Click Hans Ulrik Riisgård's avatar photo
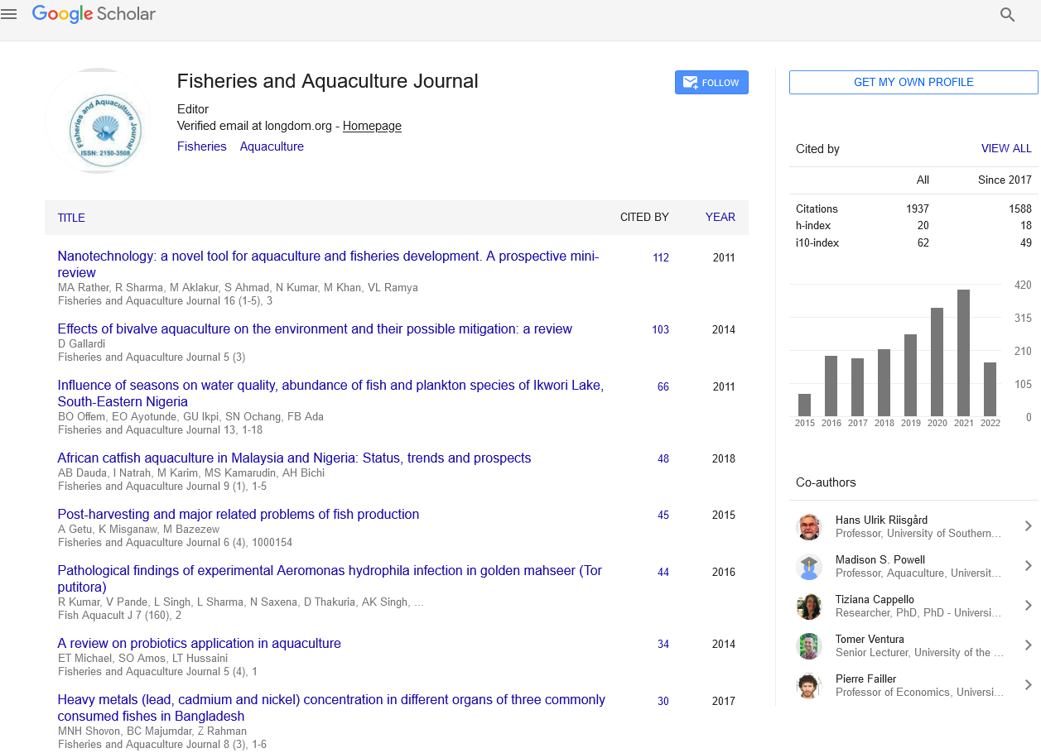This screenshot has height=753, width=1041. (x=808, y=527)
